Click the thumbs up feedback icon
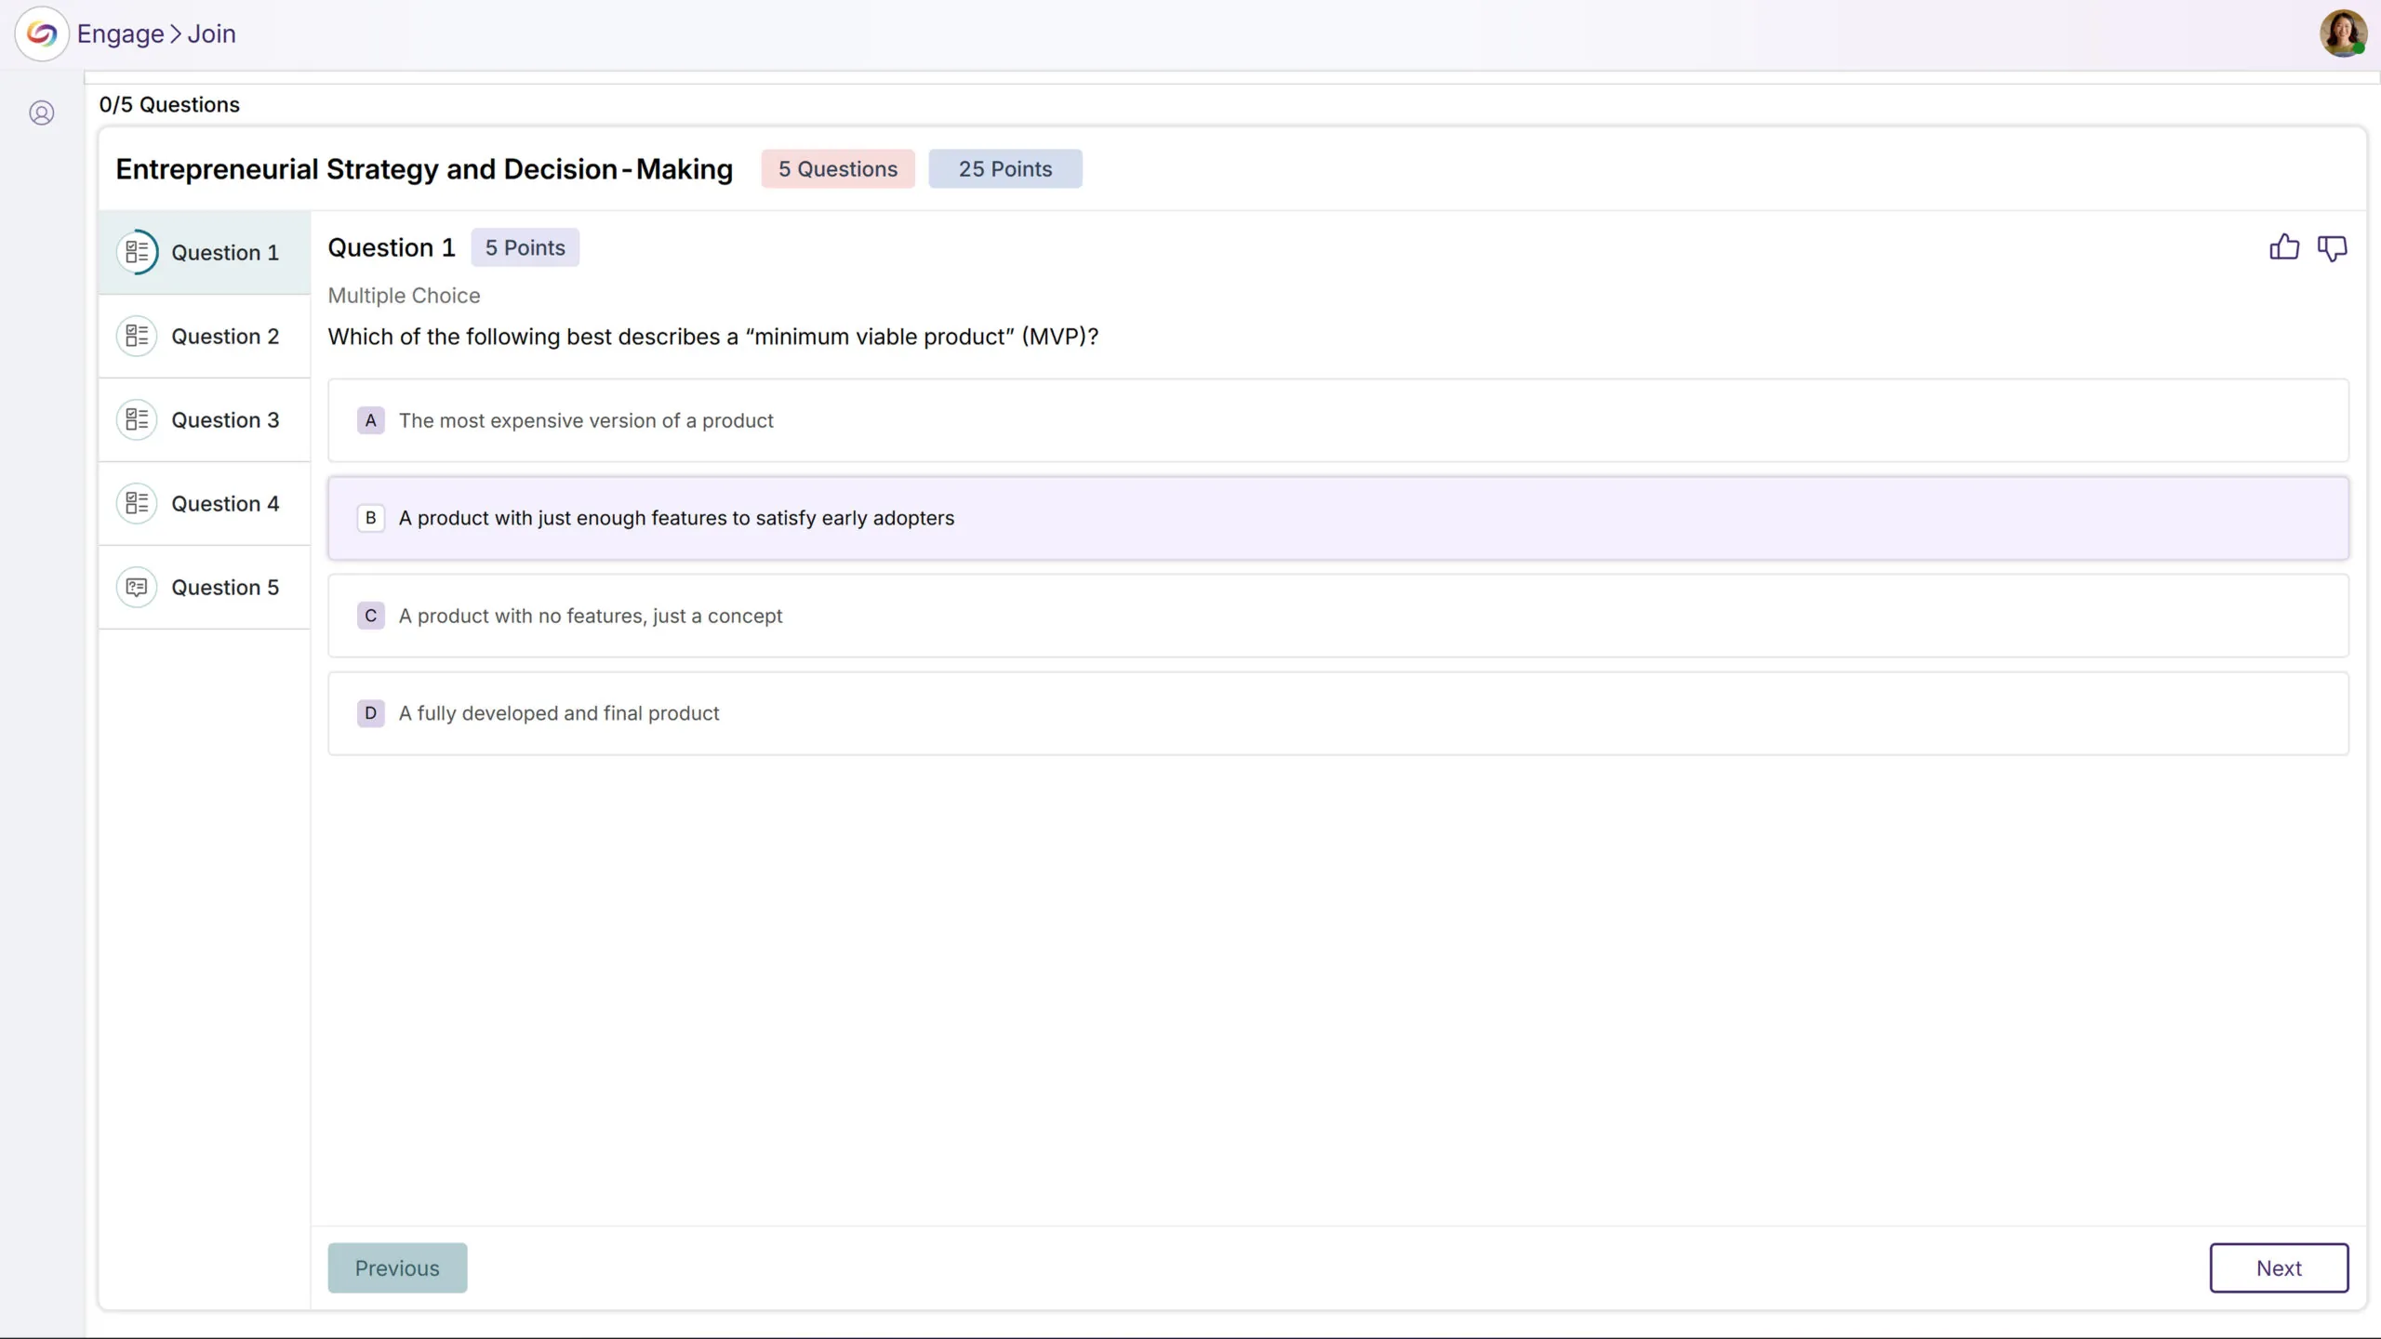 (2283, 247)
